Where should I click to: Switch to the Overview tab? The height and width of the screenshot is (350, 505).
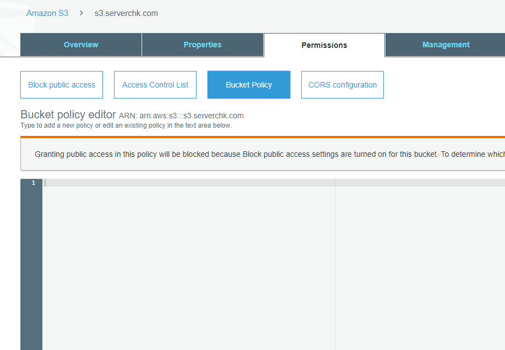tap(81, 45)
